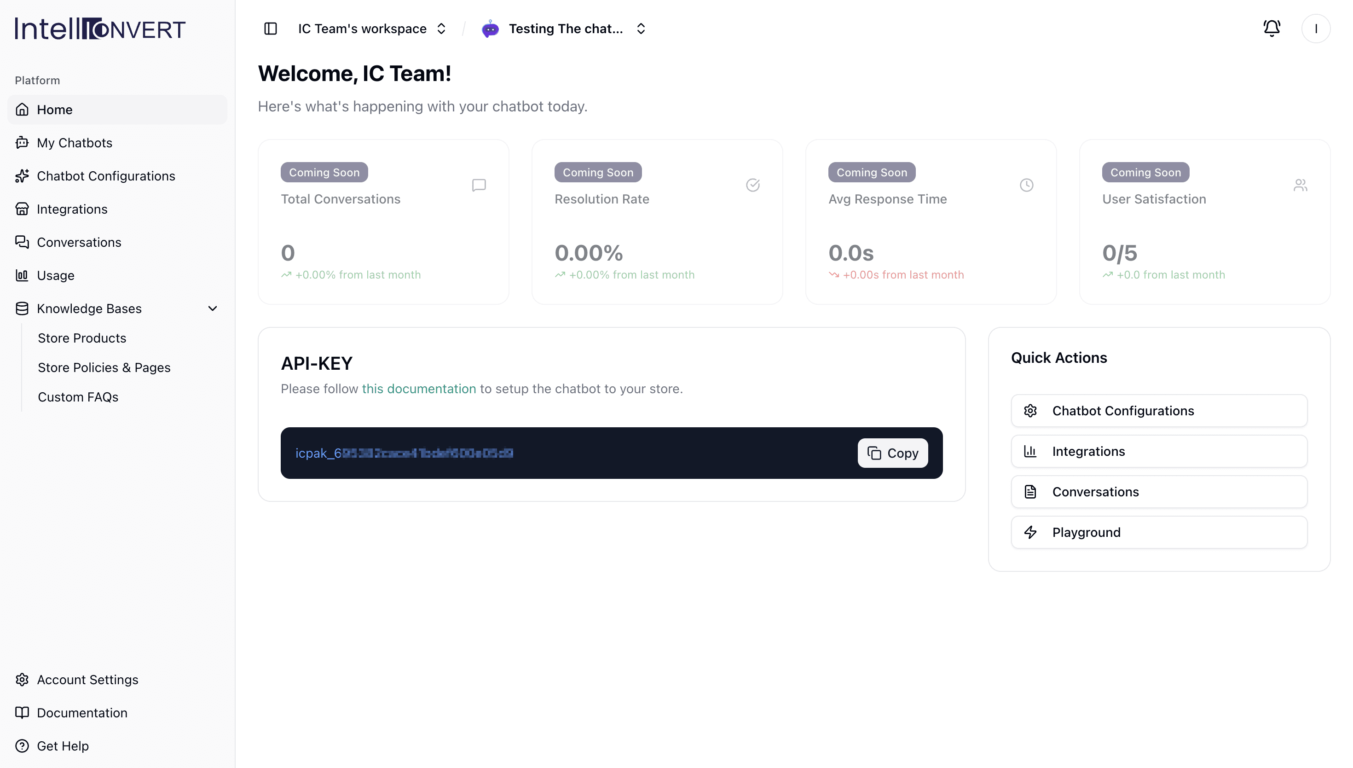The height and width of the screenshot is (768, 1353).
Task: Click '+0.00s from last month' text
Action: coord(903,275)
